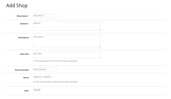Screen dimensions: 171x99
Task: Click the Hours label
Action: (26, 77)
